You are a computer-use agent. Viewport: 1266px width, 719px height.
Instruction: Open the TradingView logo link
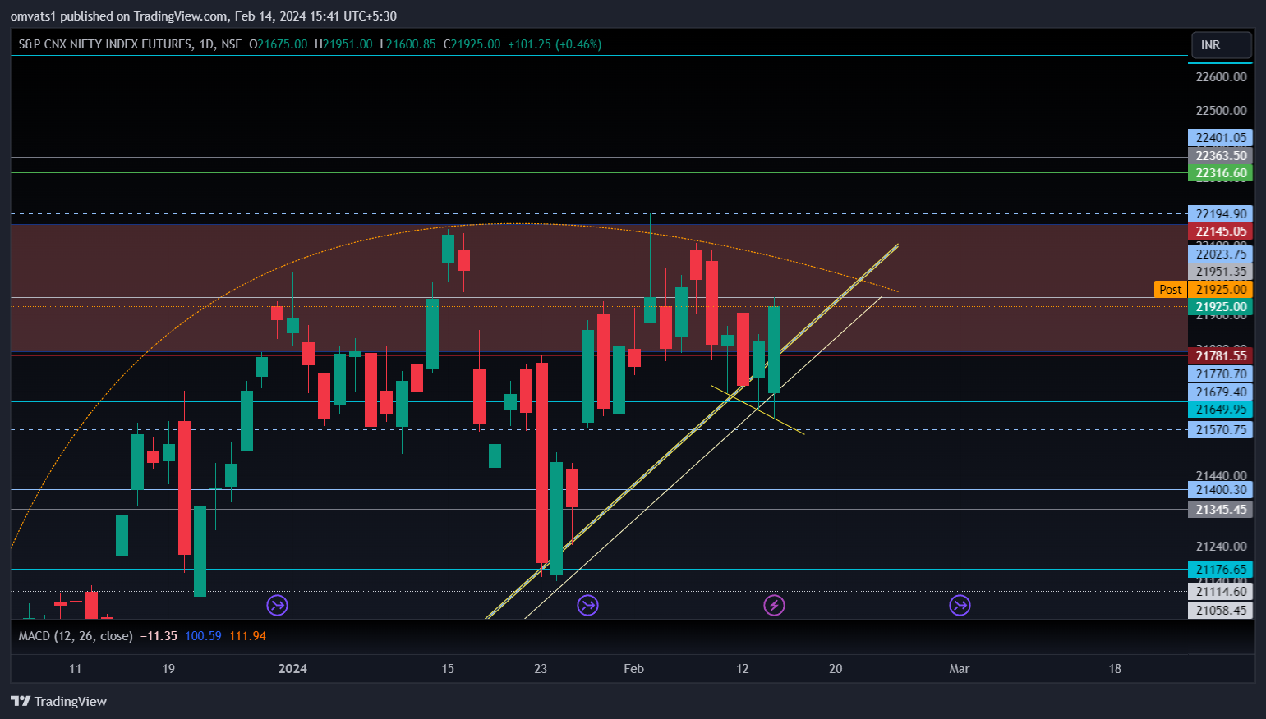58,701
